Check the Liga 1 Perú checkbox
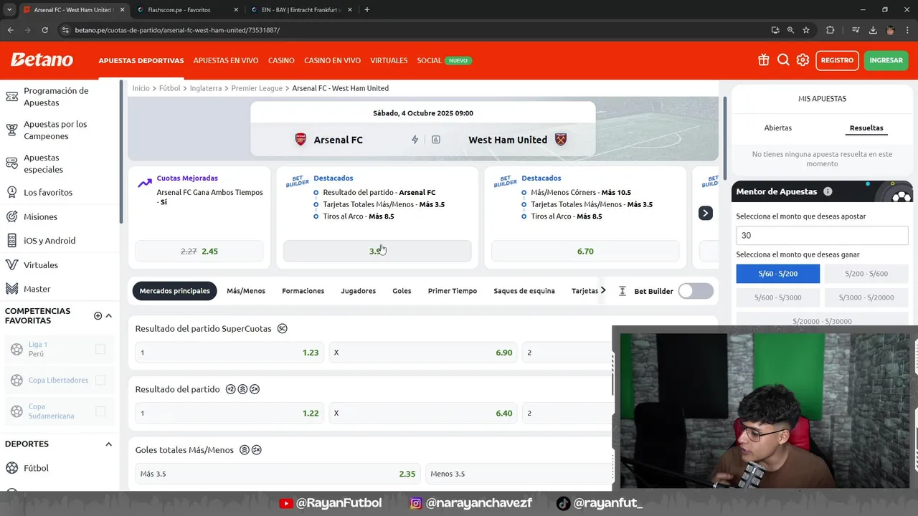This screenshot has width=918, height=516. (x=100, y=349)
